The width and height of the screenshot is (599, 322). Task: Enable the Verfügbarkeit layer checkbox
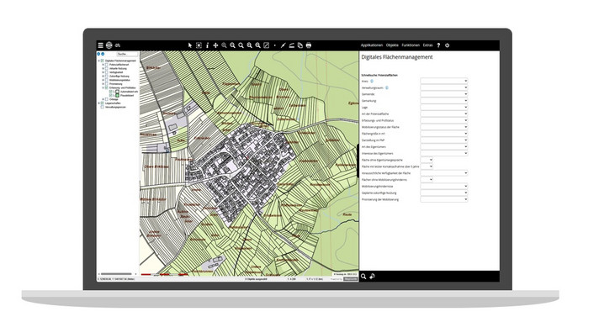[x=107, y=72]
